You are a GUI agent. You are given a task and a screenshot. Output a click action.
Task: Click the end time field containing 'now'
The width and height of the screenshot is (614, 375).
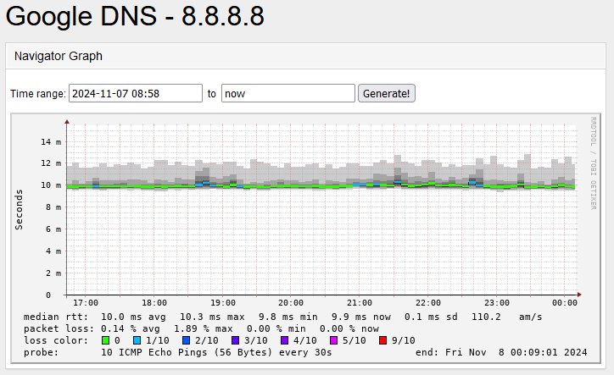[x=287, y=93]
